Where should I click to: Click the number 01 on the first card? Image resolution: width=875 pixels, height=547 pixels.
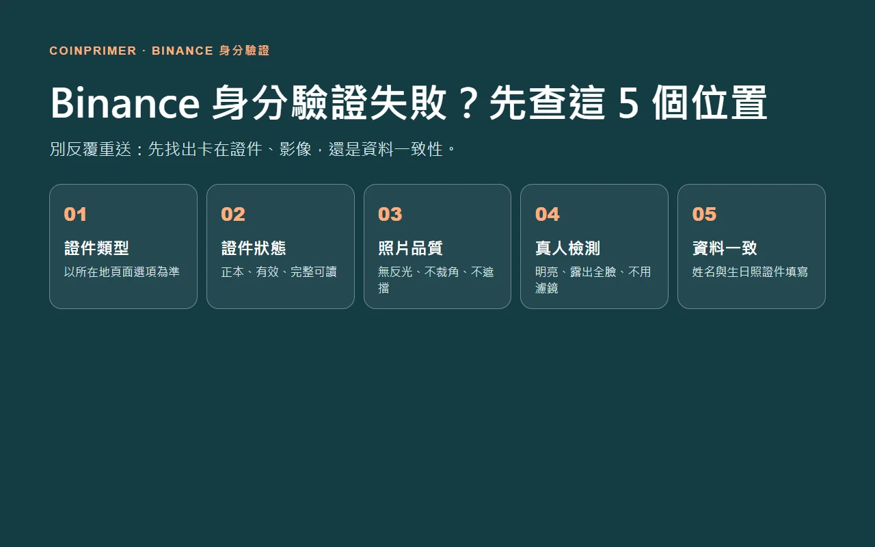point(75,215)
